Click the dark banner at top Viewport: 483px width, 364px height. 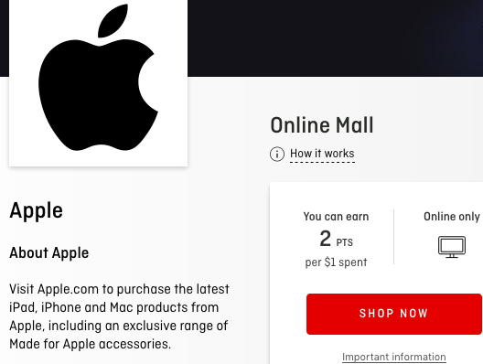[335, 38]
